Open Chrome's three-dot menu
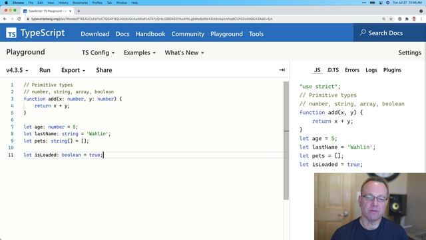426x240 pixels. pyautogui.click(x=421, y=19)
